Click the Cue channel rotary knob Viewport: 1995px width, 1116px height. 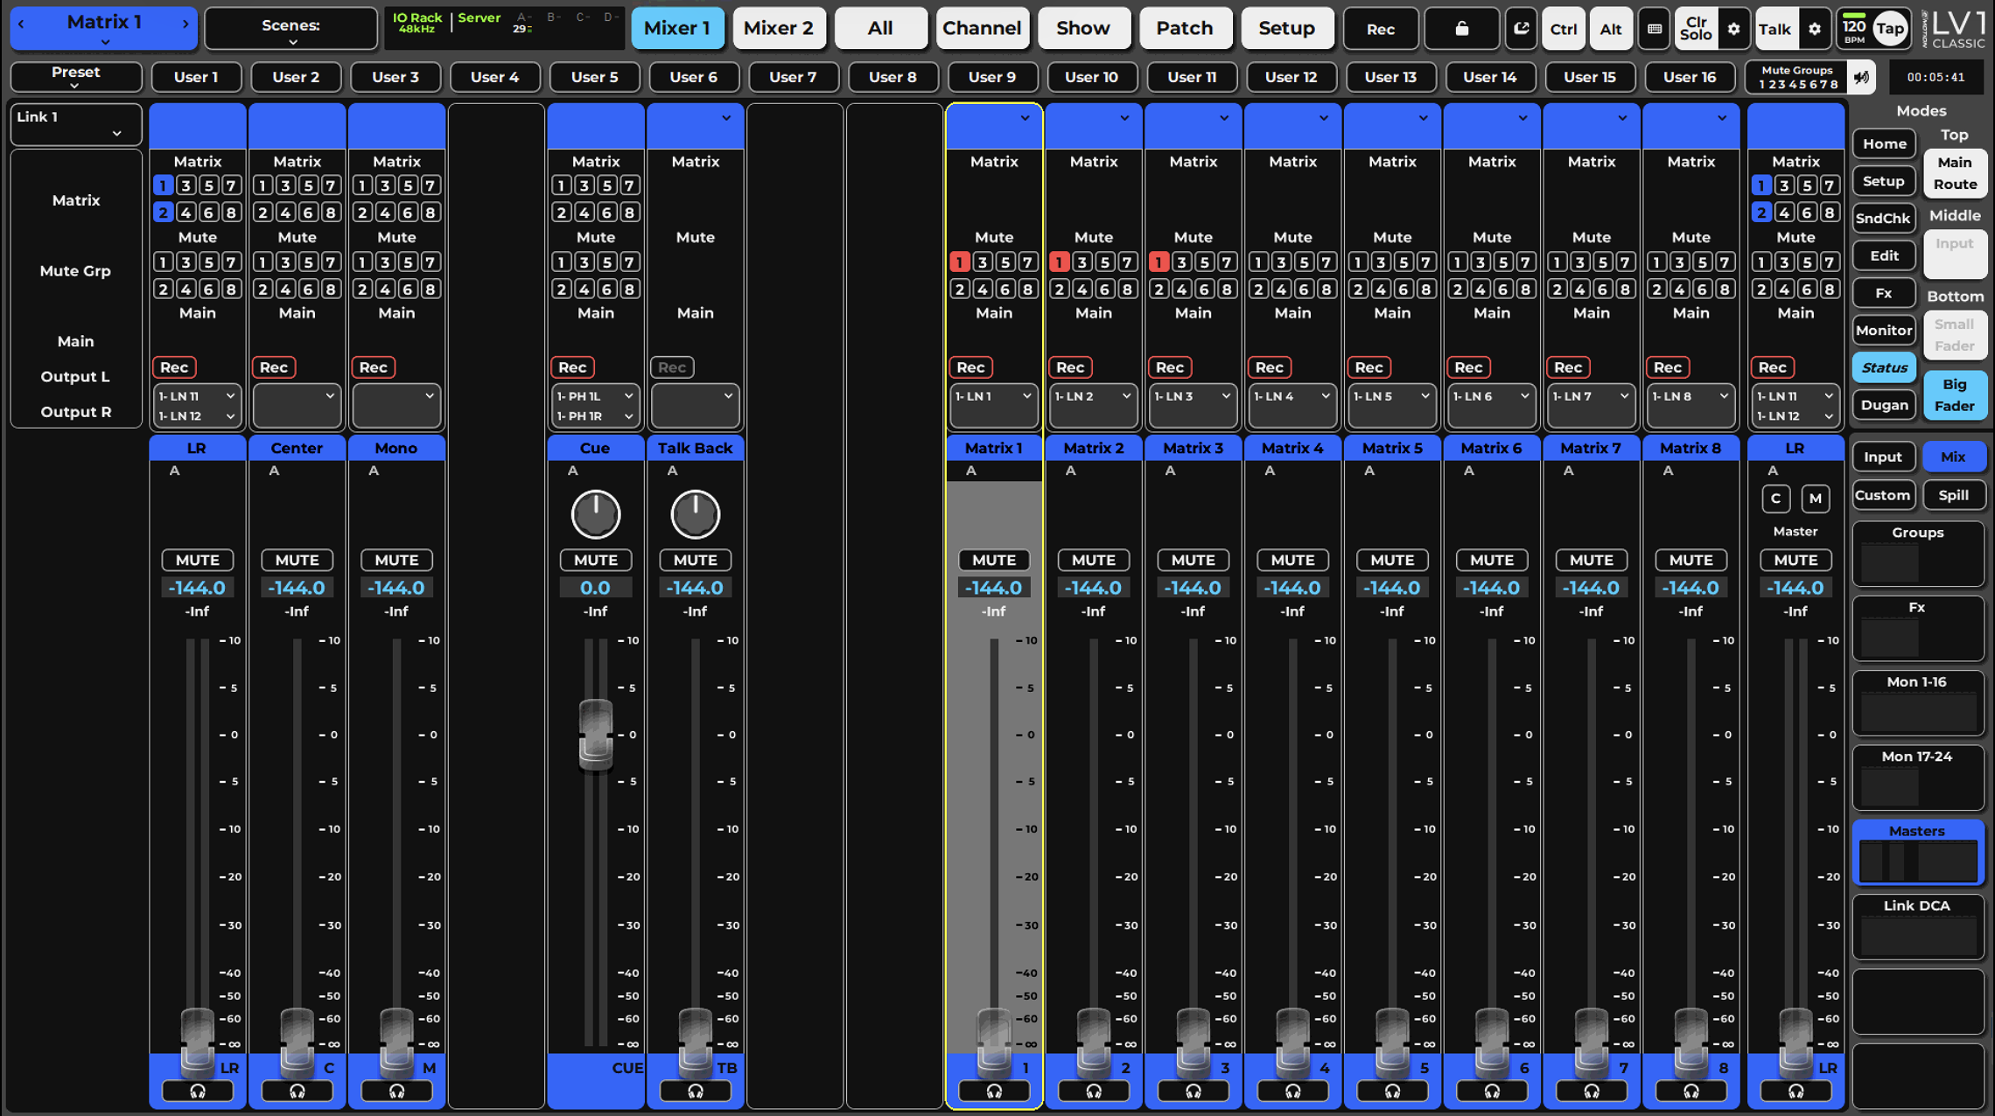tap(596, 514)
